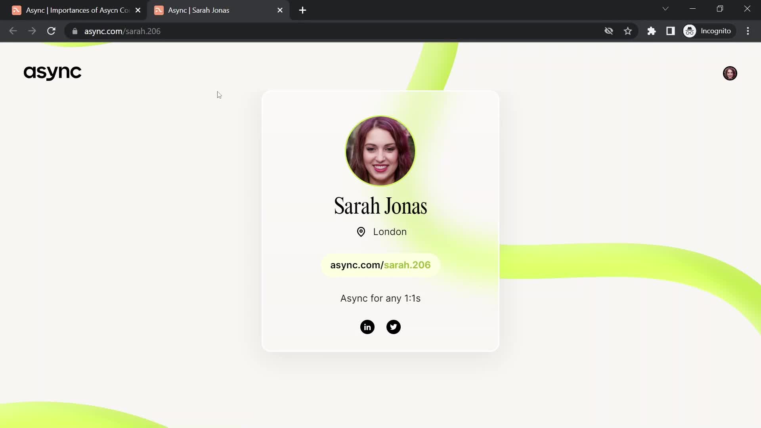
Task: Close the Async | Sarah Jonas tab
Action: tap(280, 10)
